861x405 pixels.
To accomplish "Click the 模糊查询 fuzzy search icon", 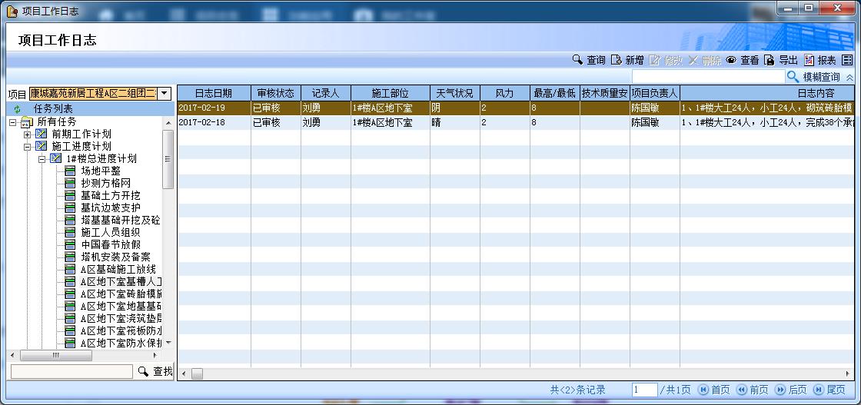I will click(793, 77).
